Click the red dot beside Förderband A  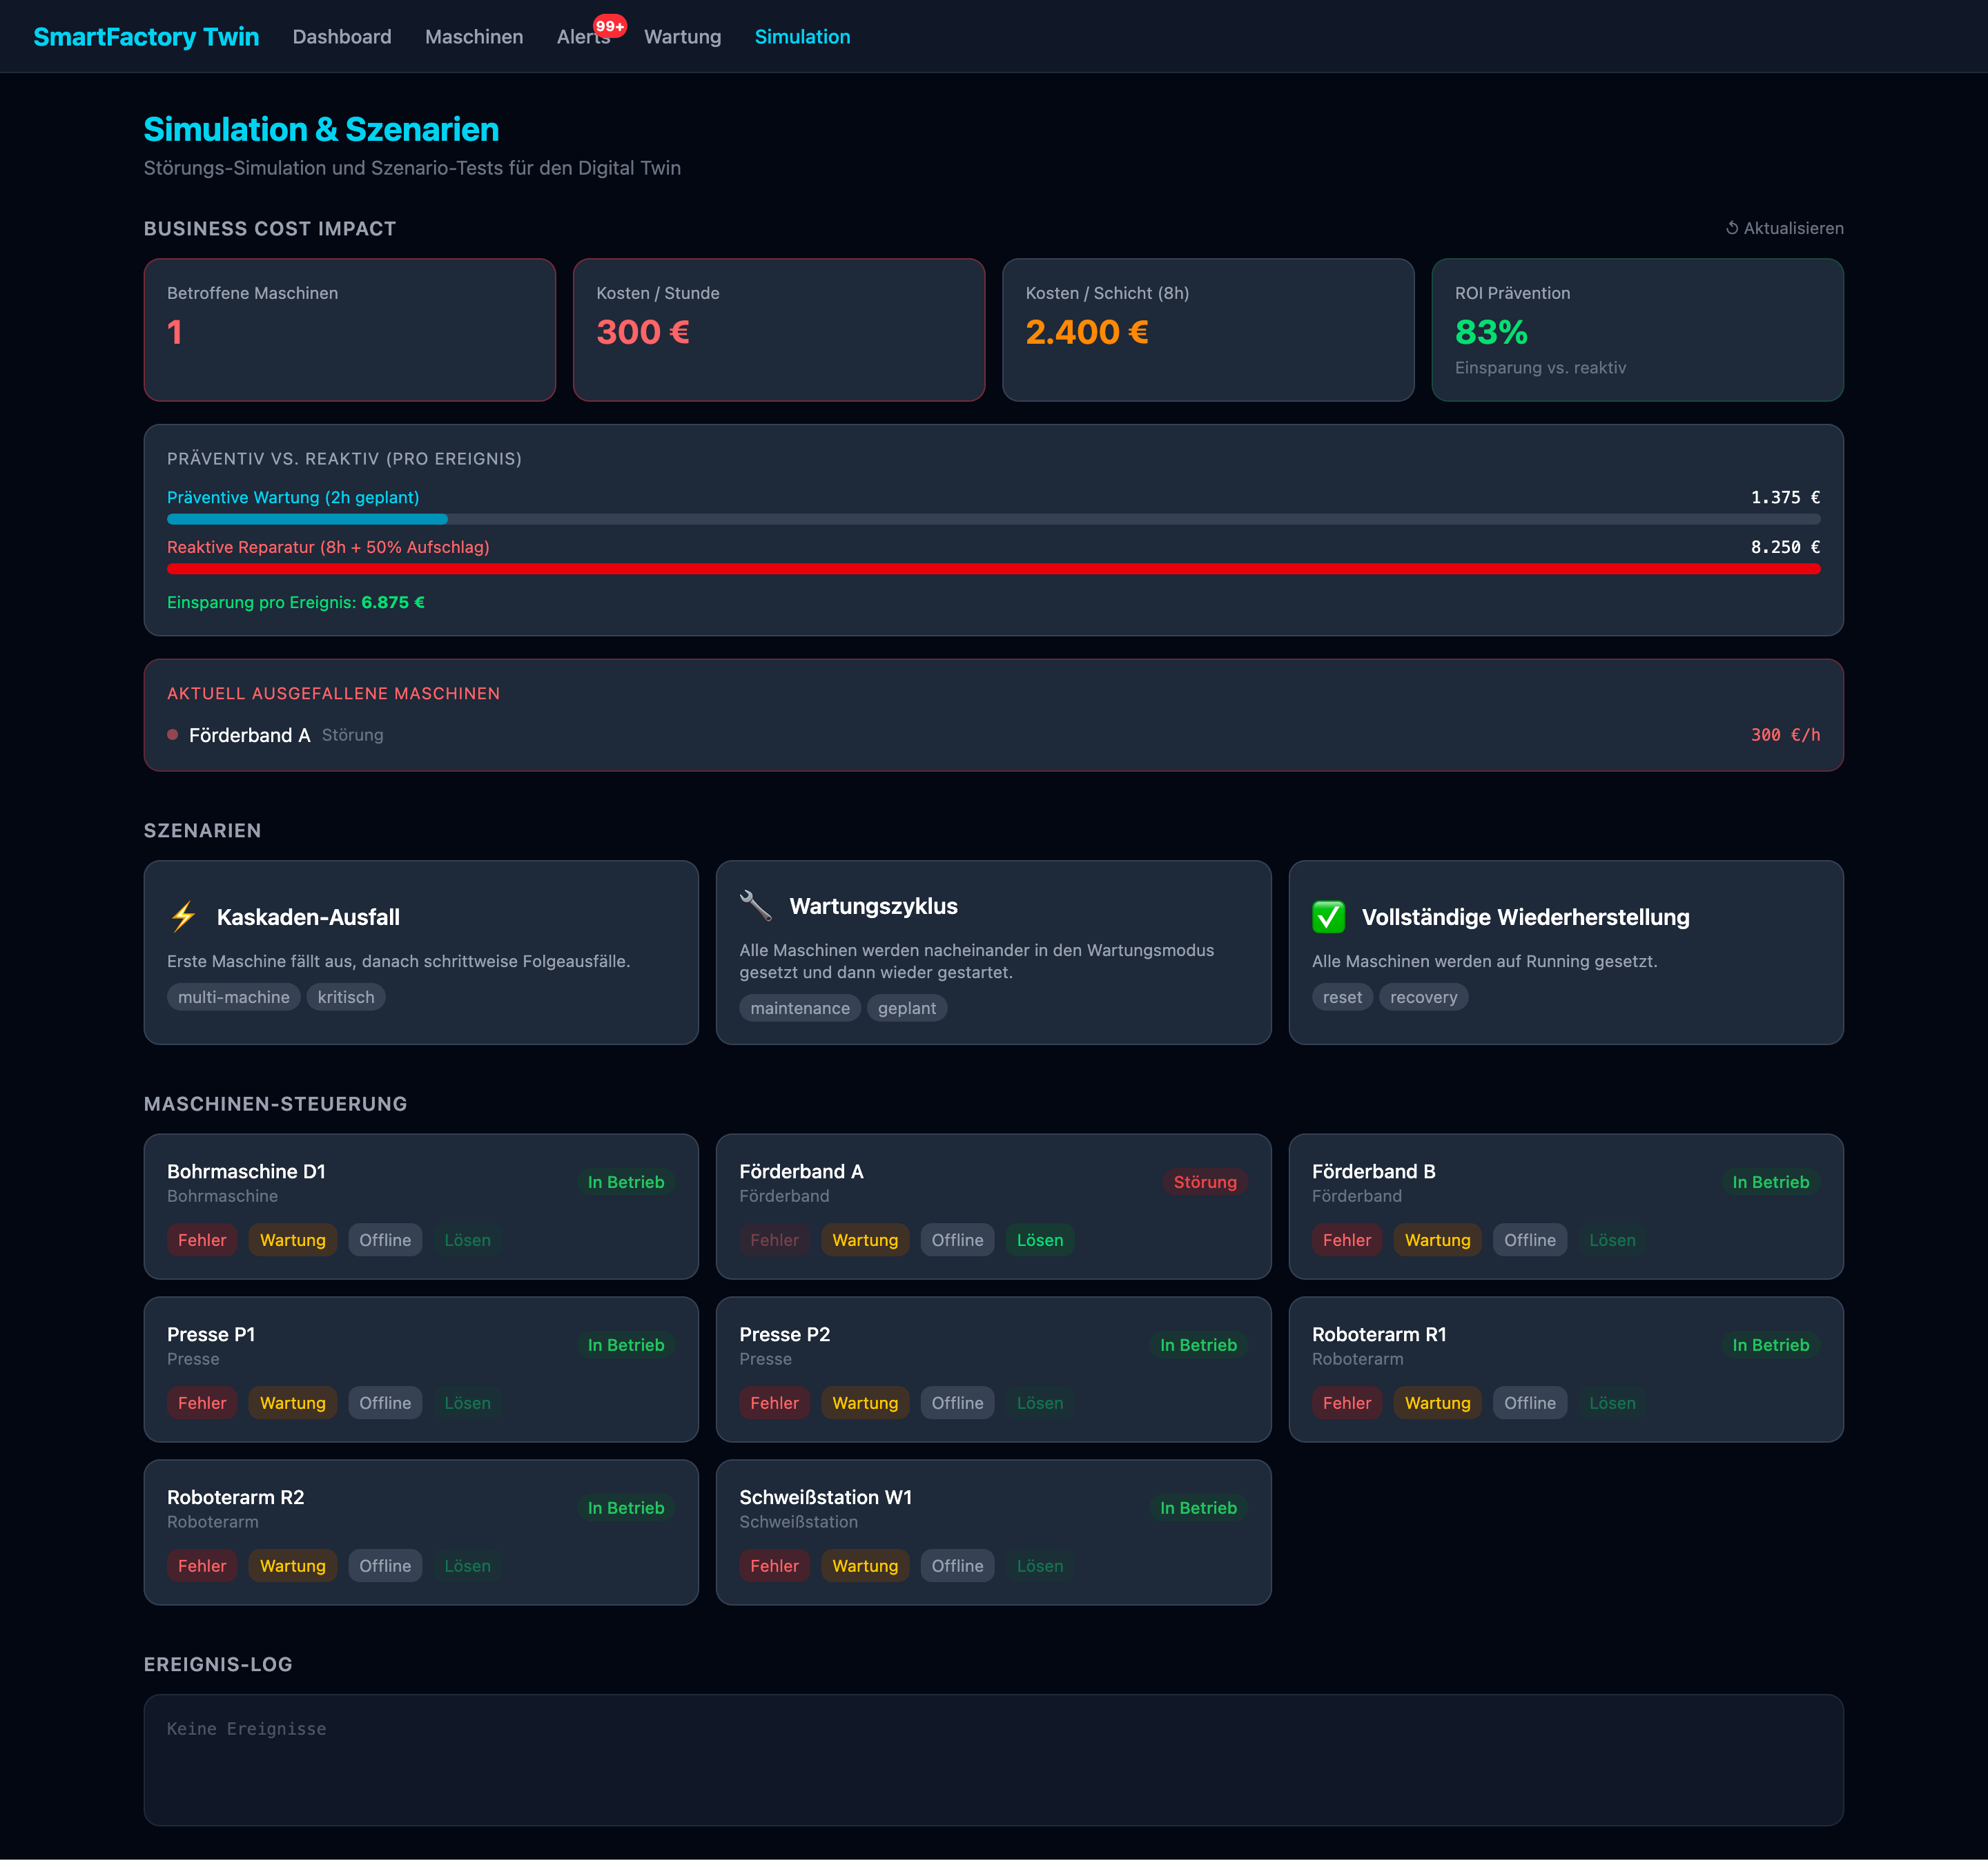(173, 735)
